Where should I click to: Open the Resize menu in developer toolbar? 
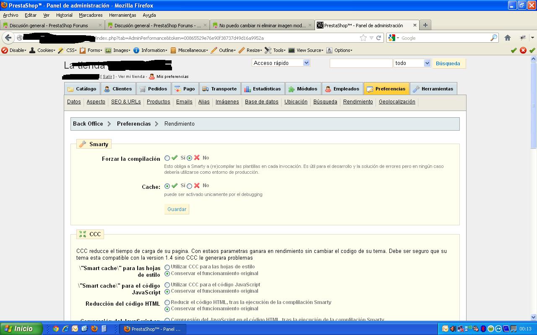click(250, 50)
